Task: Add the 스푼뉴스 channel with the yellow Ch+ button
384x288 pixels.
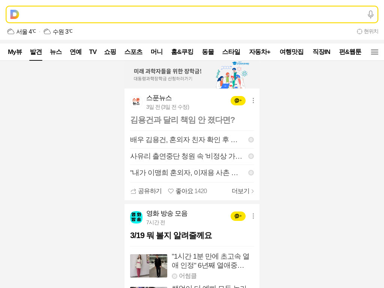Action: click(238, 100)
